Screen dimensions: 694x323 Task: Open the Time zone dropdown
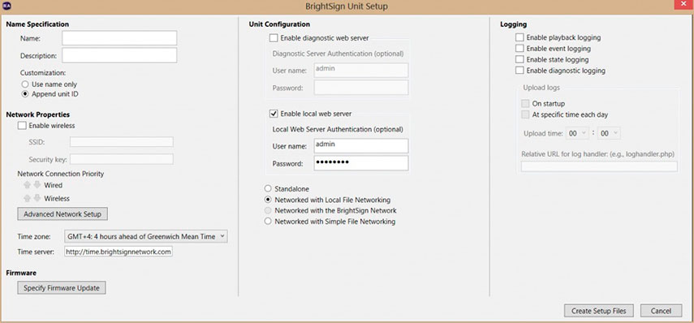146,237
